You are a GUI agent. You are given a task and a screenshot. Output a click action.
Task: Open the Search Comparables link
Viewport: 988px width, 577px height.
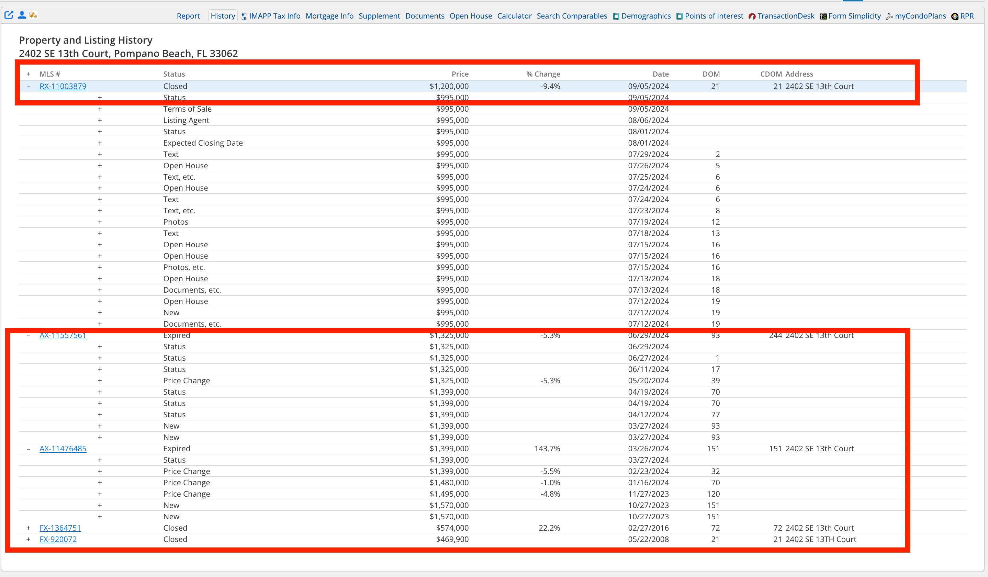tap(572, 16)
